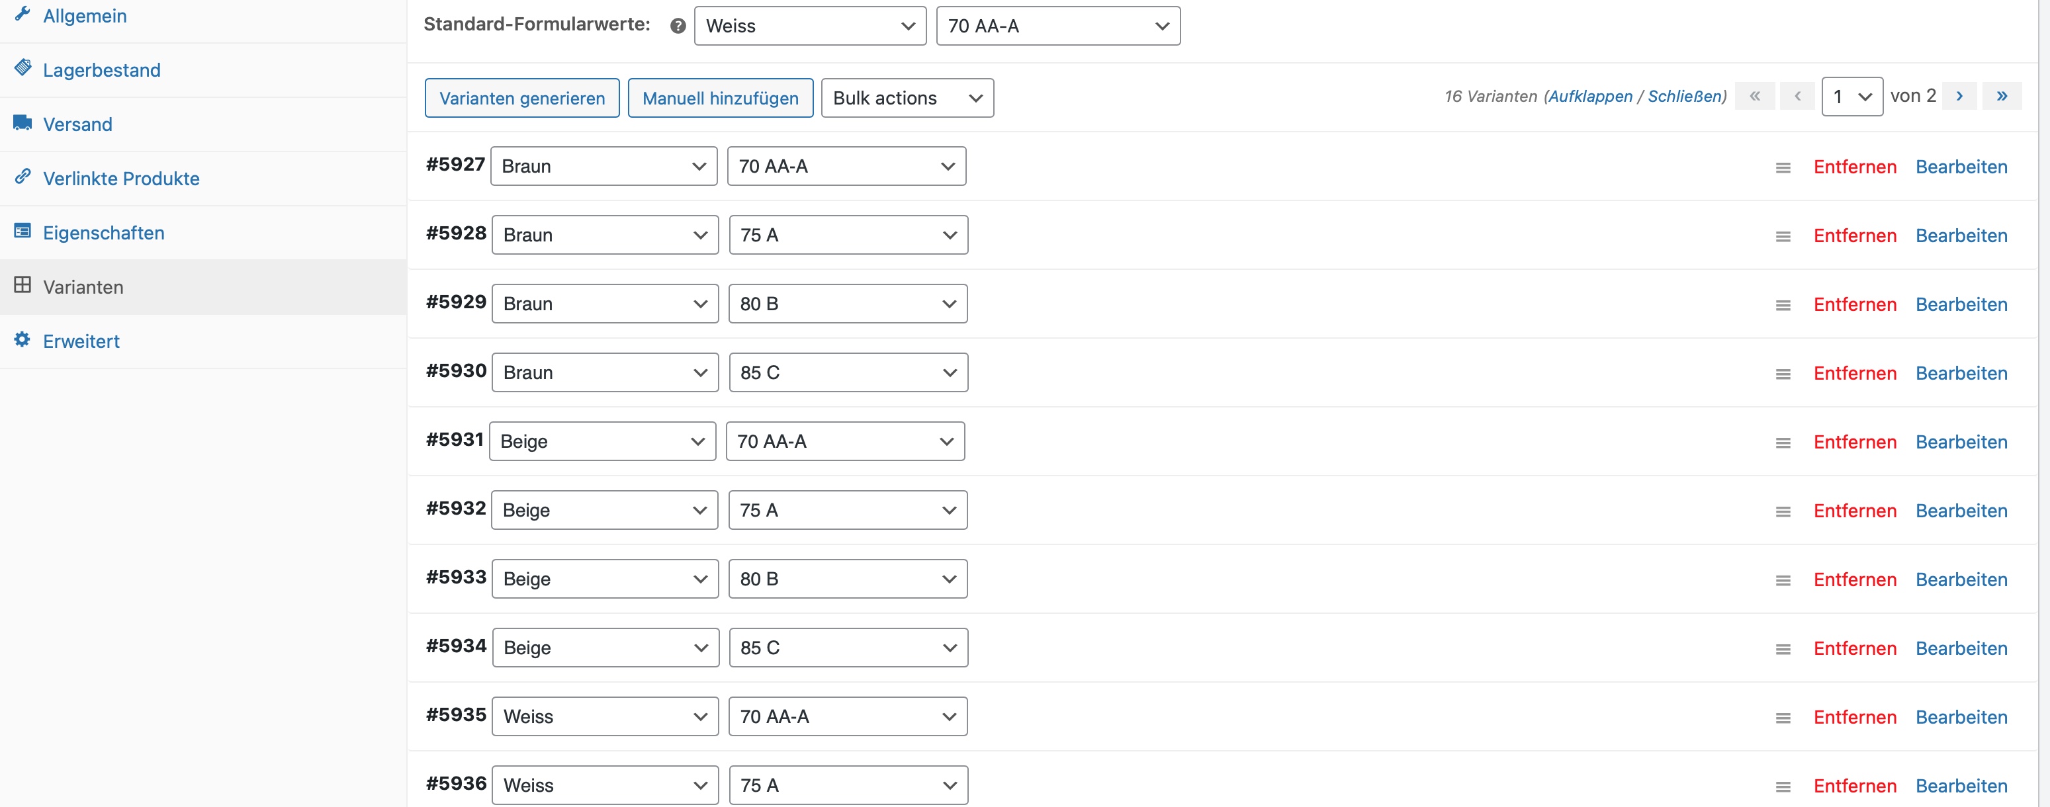Click the tag icon beside Lagerbestand
Screen dimensions: 2050x807
22,68
